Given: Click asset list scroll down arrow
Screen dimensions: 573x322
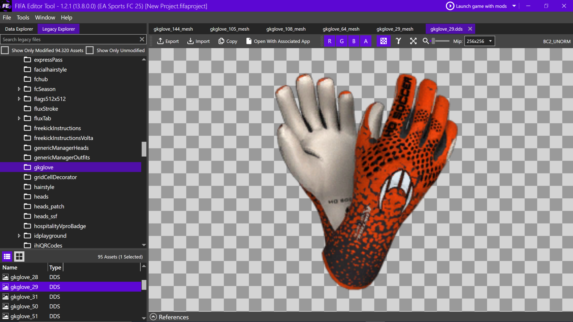Looking at the screenshot, I should [x=144, y=318].
